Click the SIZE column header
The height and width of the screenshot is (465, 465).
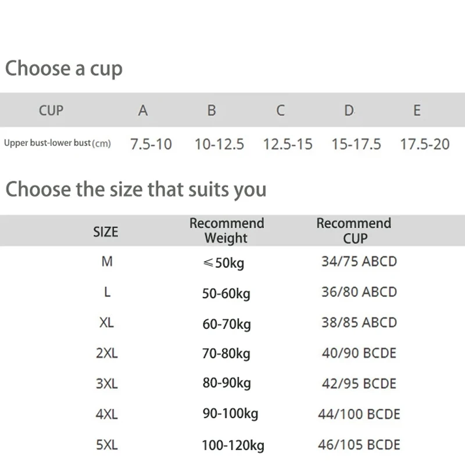tap(106, 232)
